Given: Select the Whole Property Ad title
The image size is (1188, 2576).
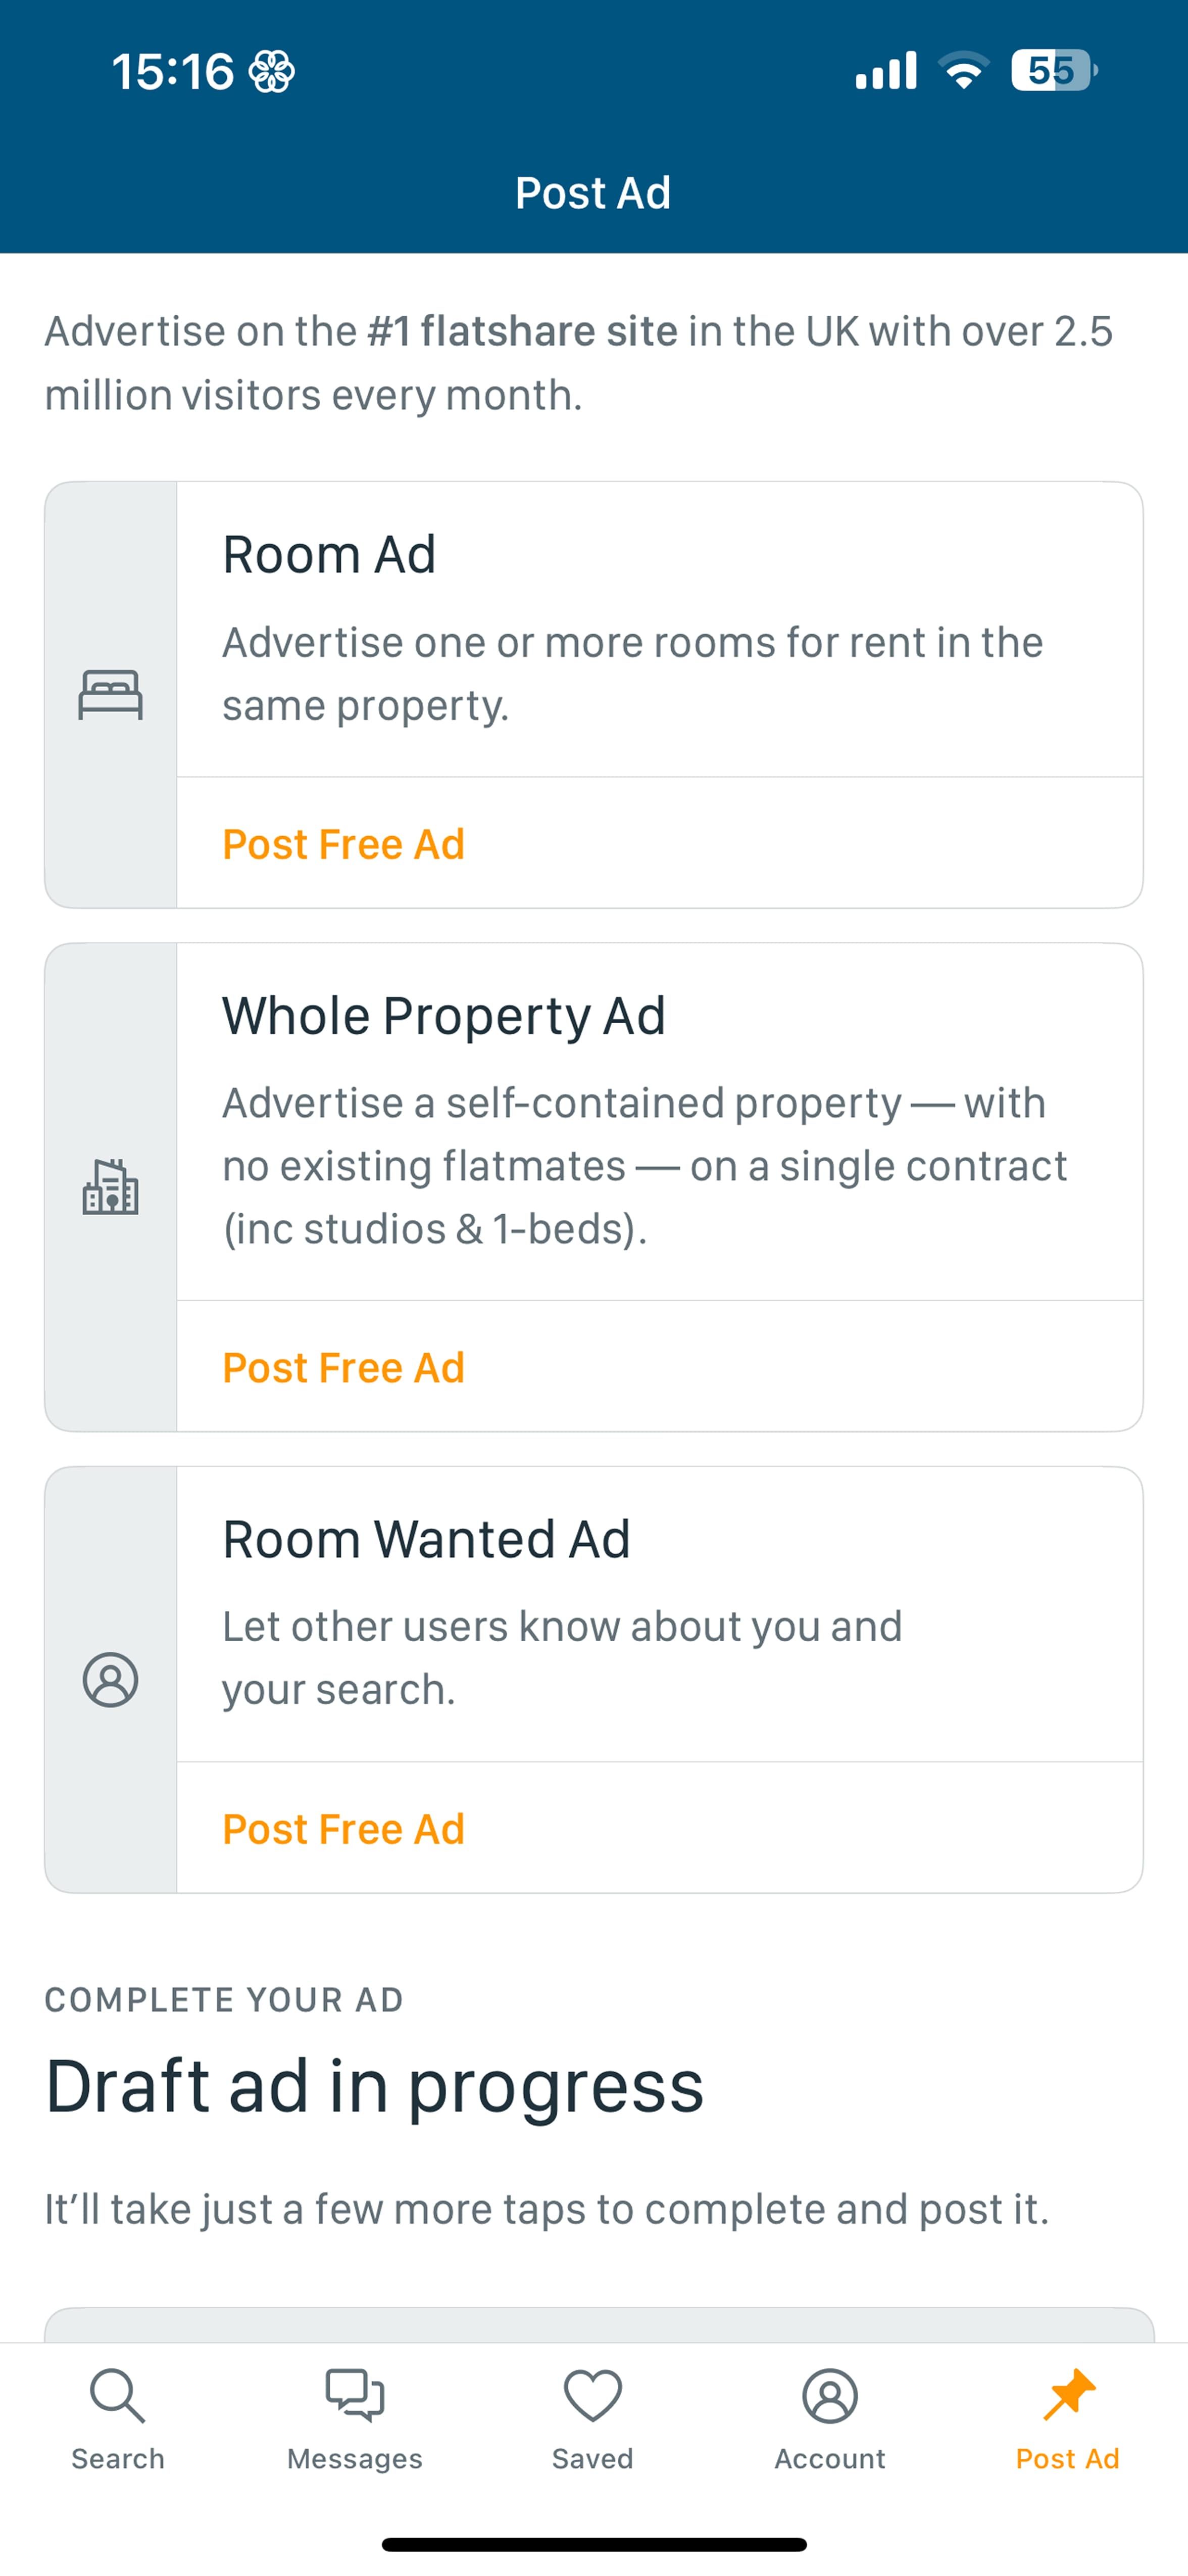Looking at the screenshot, I should [x=443, y=1016].
